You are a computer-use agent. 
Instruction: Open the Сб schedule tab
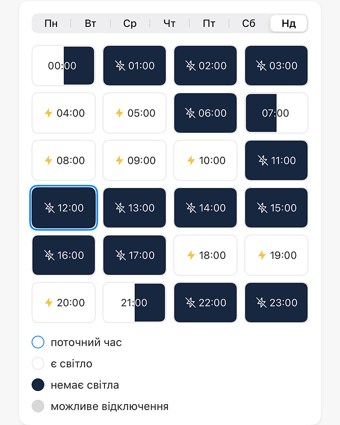pyautogui.click(x=249, y=24)
